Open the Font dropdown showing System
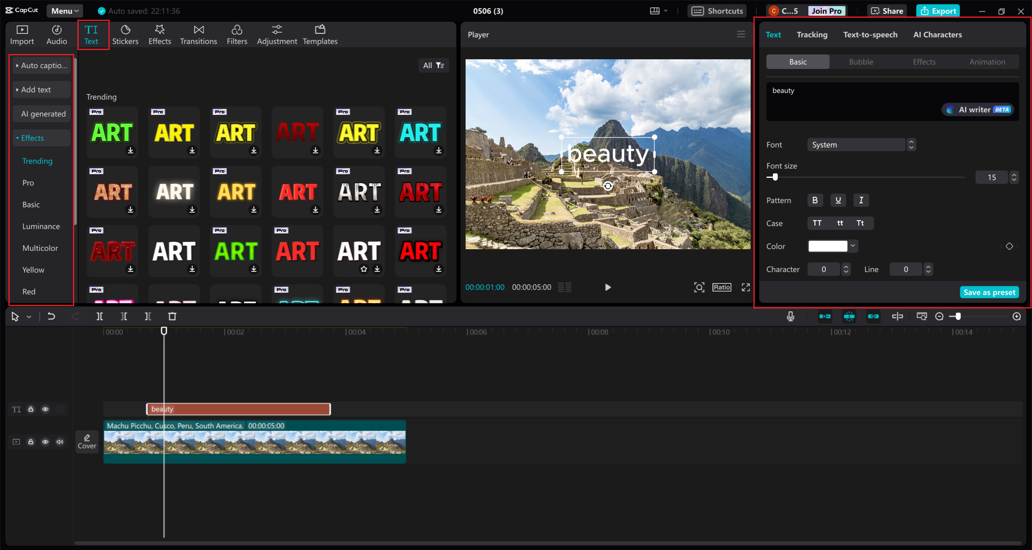The width and height of the screenshot is (1032, 550). (x=856, y=144)
